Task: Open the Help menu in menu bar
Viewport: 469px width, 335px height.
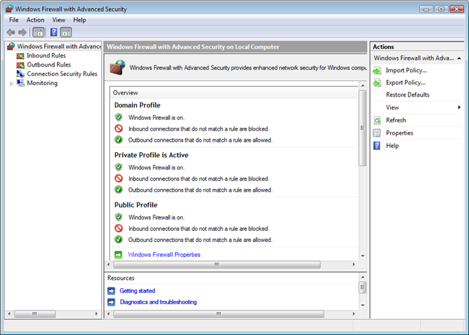Action: pos(79,20)
